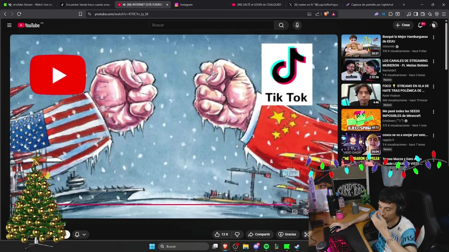Go back in the browser

pyautogui.click(x=5, y=14)
